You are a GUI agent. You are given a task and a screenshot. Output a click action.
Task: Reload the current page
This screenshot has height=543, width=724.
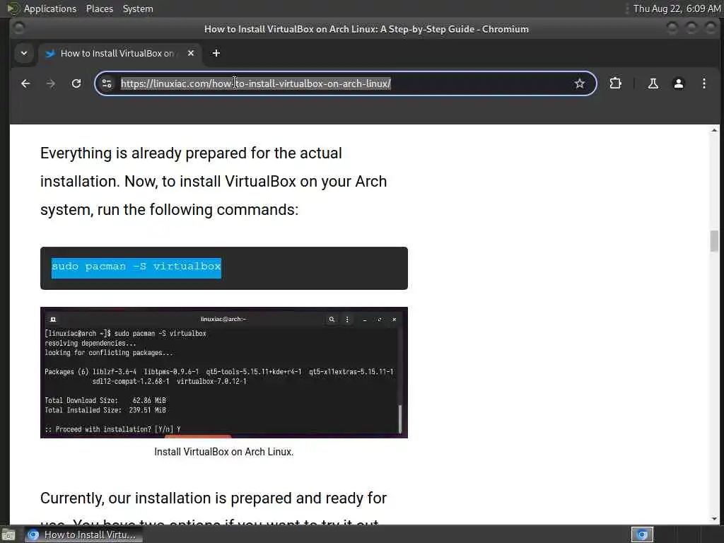[76, 83]
